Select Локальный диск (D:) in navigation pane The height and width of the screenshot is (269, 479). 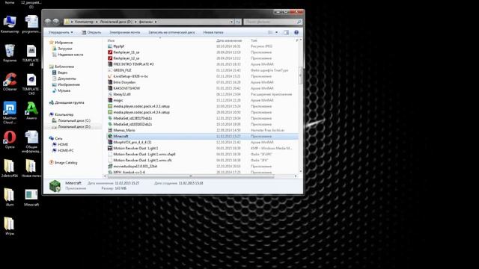point(71,126)
